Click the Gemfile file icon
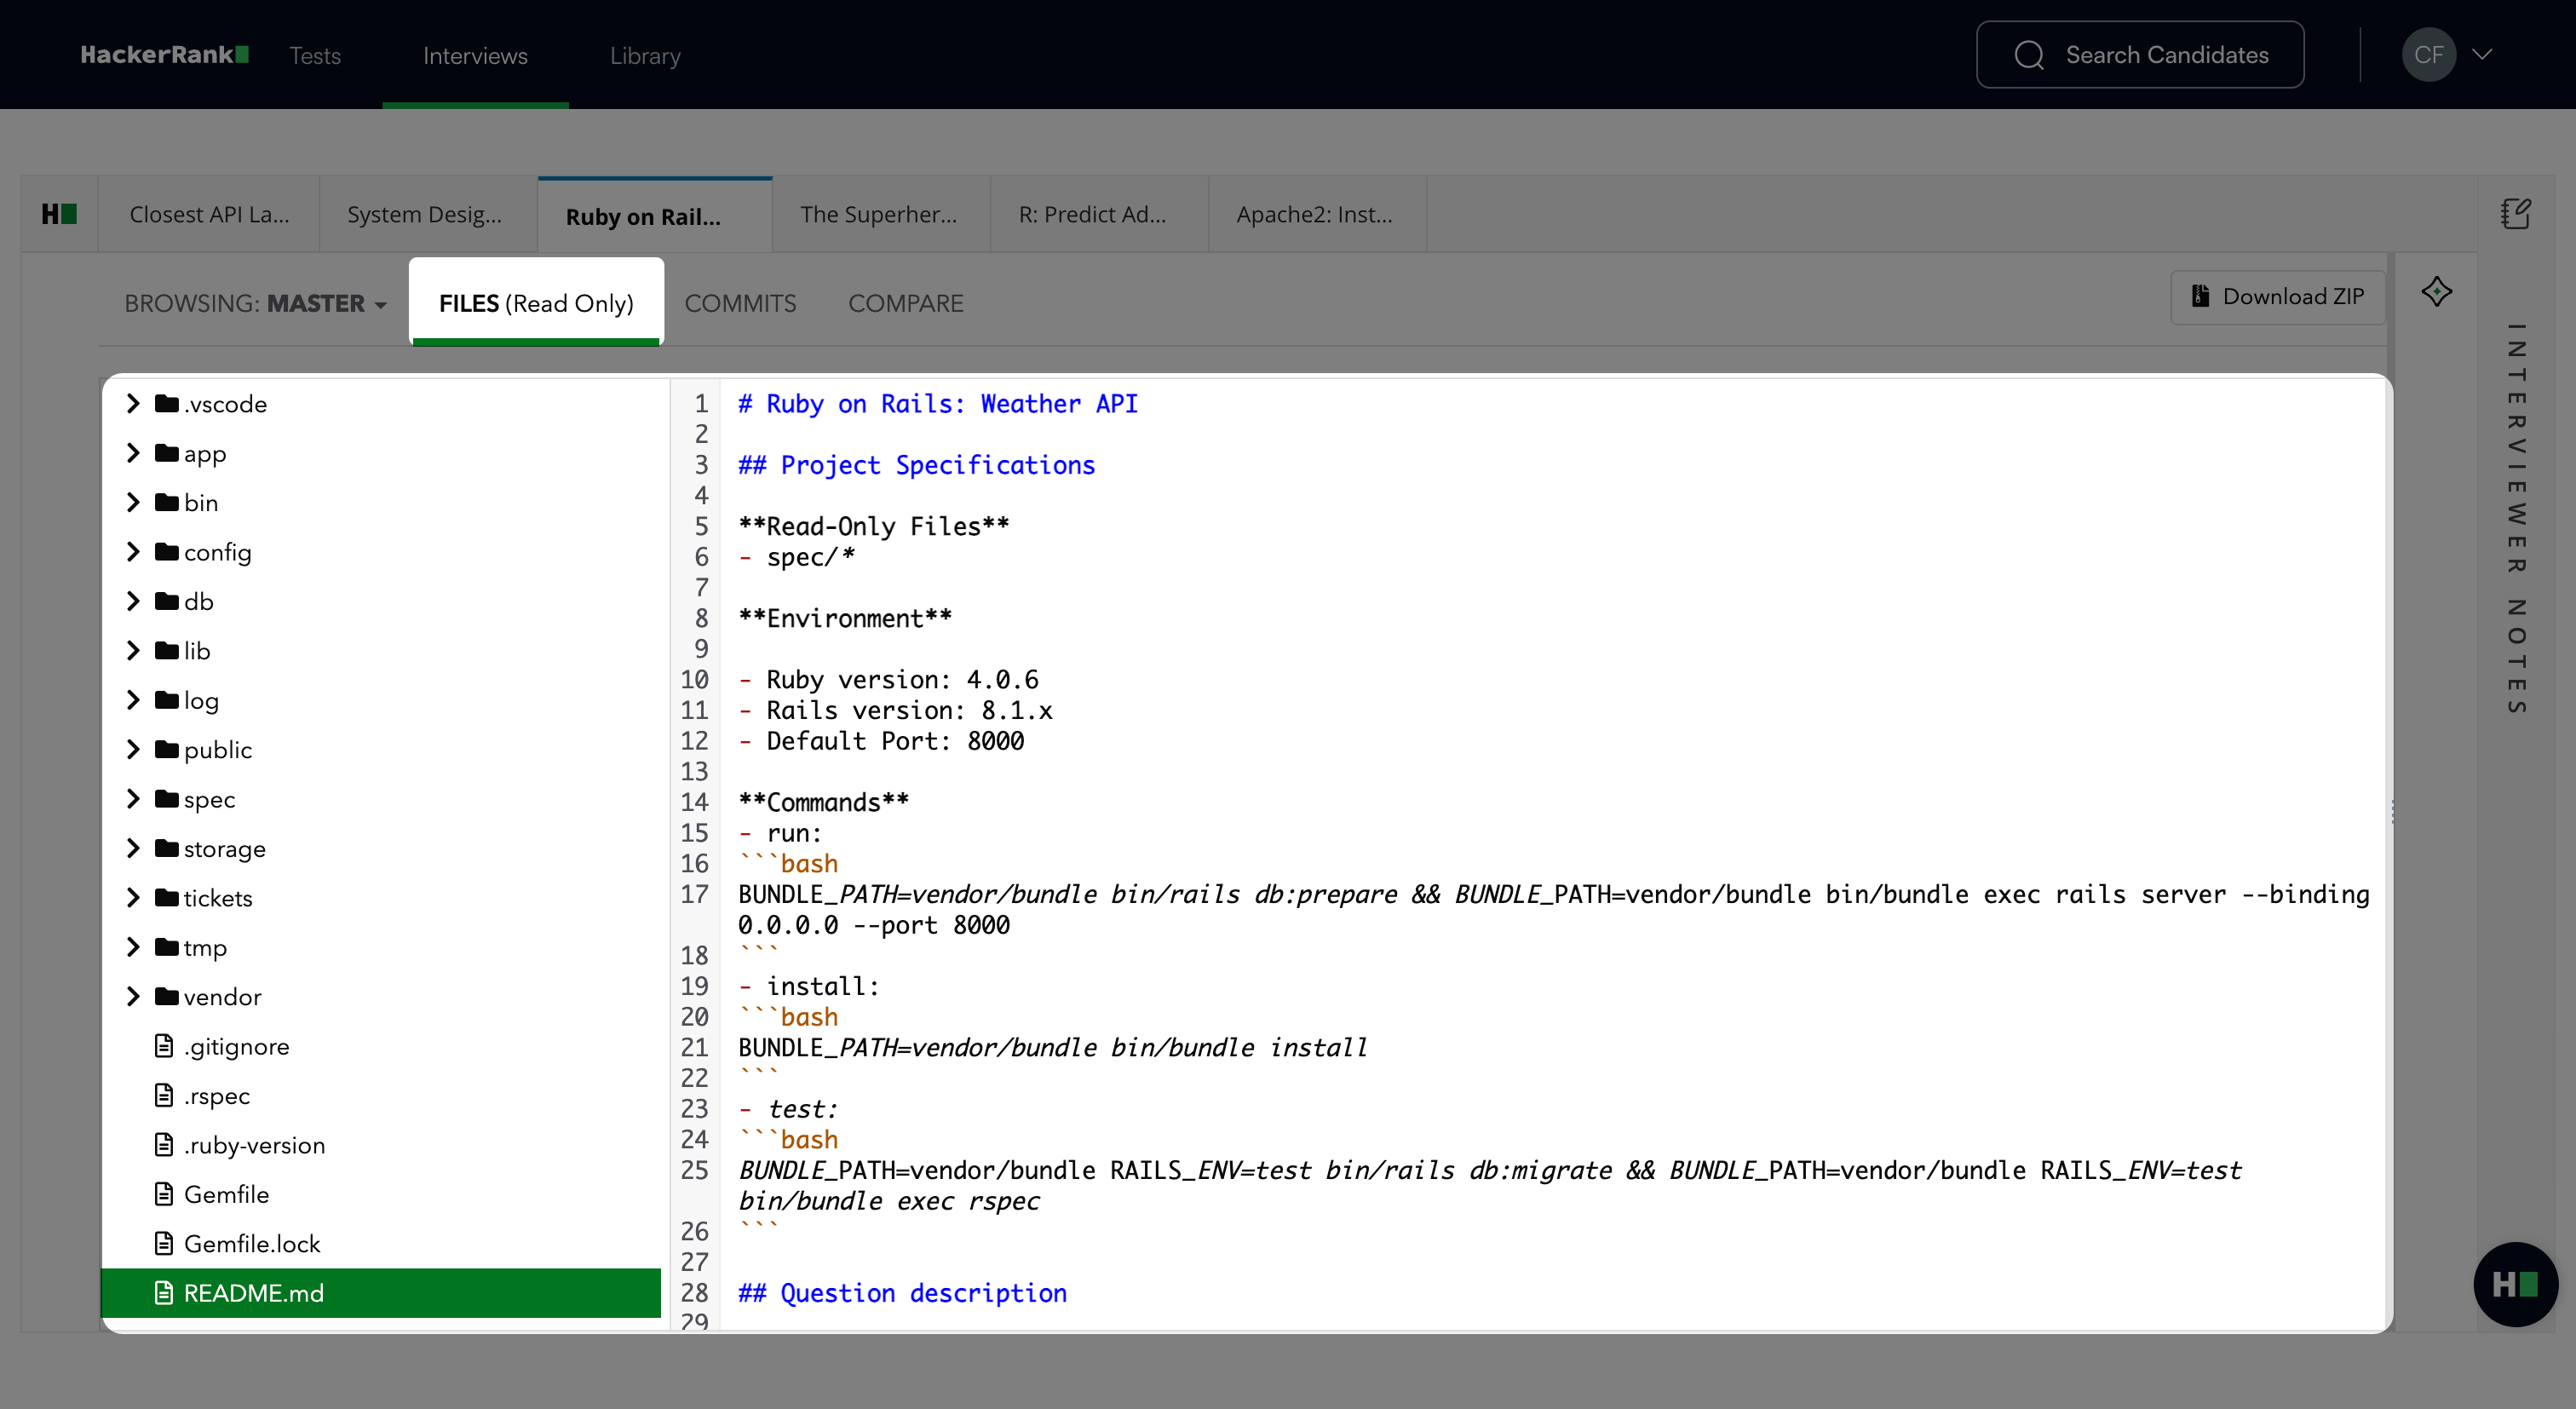 (164, 1194)
